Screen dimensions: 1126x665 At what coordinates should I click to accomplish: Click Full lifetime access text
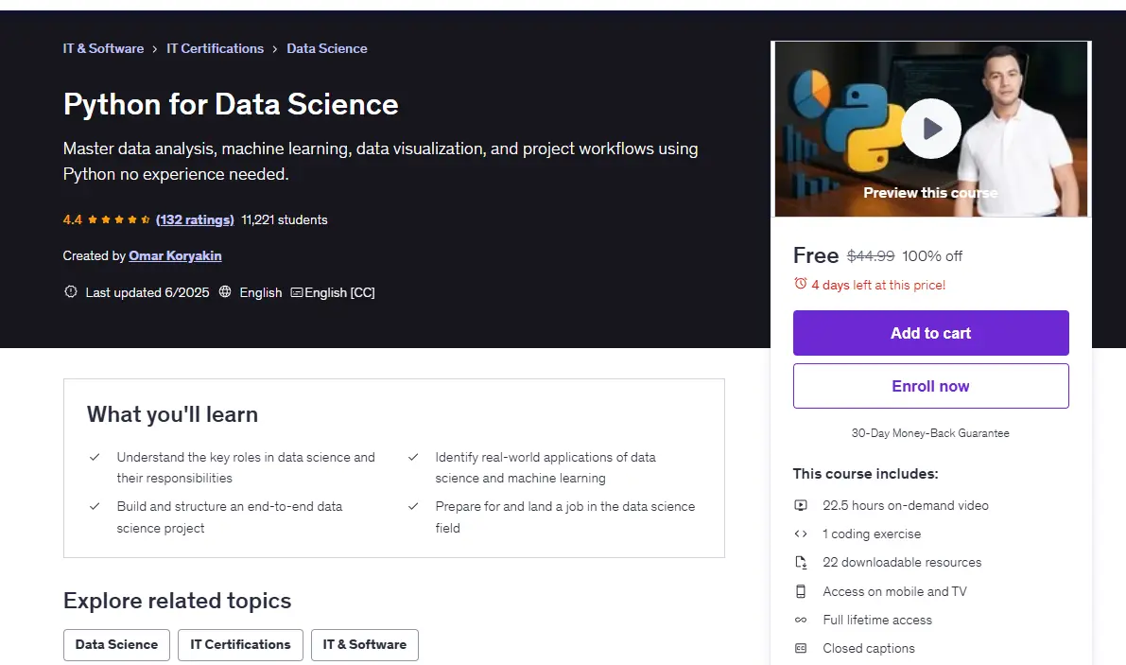pos(877,620)
